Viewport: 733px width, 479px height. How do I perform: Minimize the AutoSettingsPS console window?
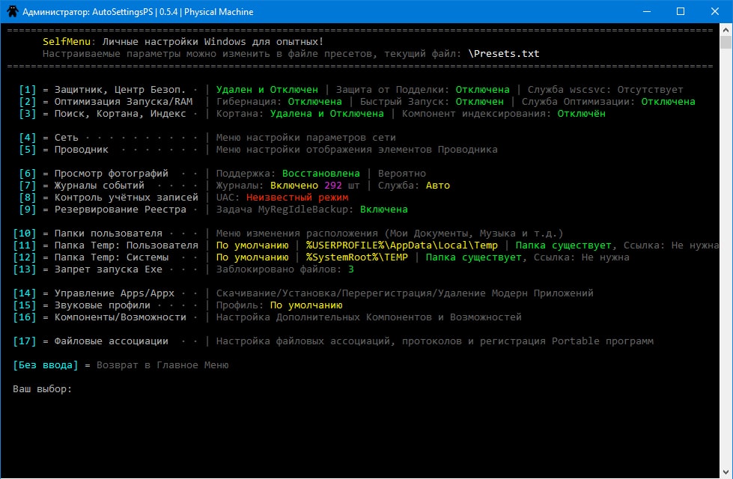[x=645, y=12]
